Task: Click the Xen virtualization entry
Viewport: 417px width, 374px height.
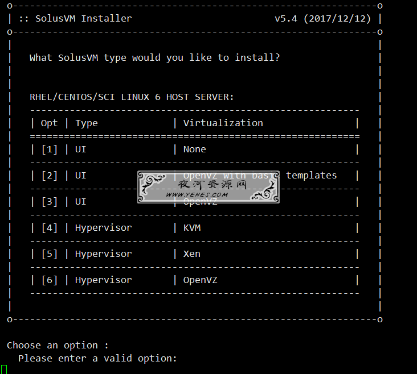Action: pos(192,254)
